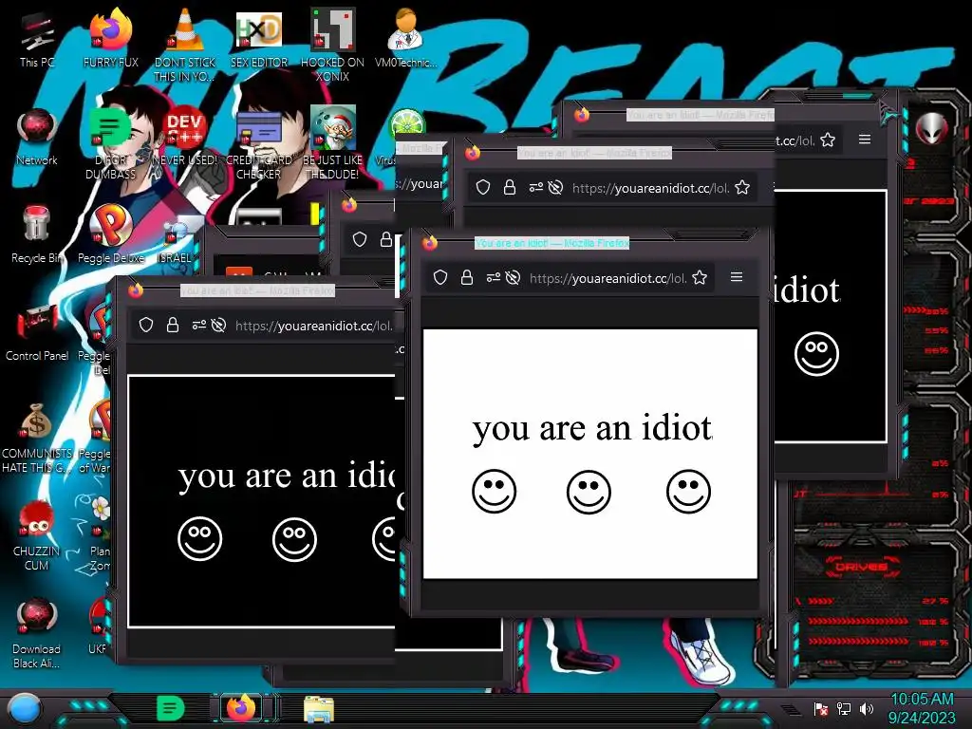Click the network icon in the system tray
Screen dimensions: 972x729
pos(844,708)
